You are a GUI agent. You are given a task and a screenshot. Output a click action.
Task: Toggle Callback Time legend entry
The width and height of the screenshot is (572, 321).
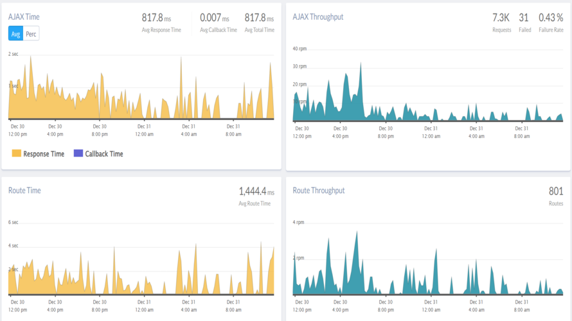pos(98,154)
